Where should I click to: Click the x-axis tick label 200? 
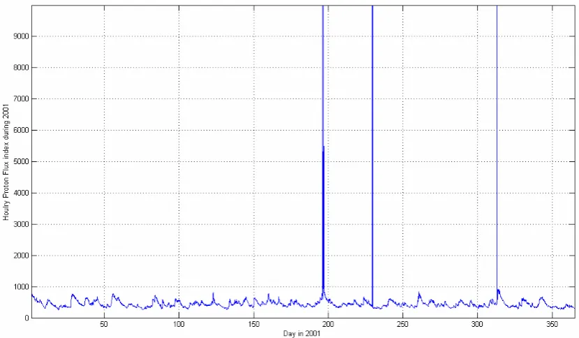(x=328, y=324)
